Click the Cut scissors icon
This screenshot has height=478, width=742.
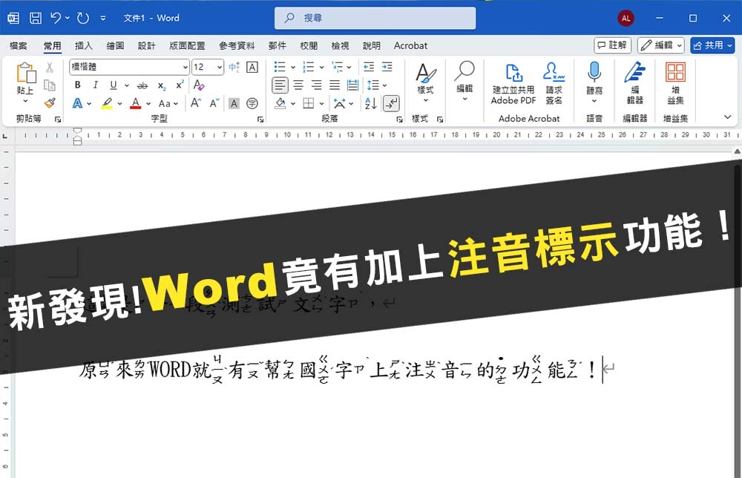[49, 68]
